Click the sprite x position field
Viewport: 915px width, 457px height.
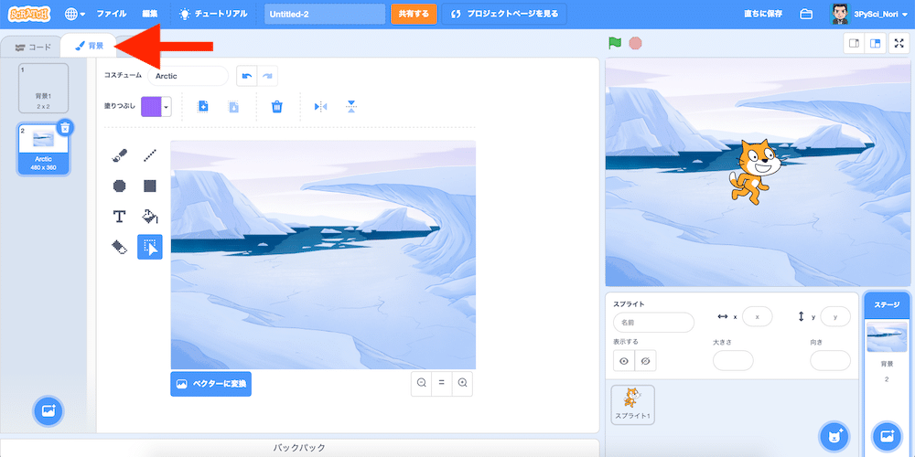(x=758, y=316)
